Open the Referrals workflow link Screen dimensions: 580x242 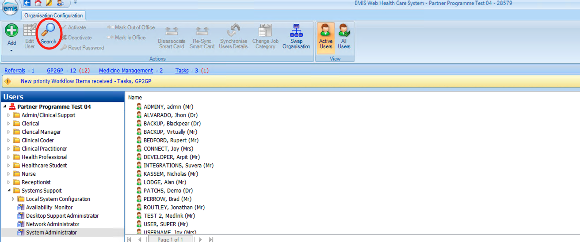point(15,71)
